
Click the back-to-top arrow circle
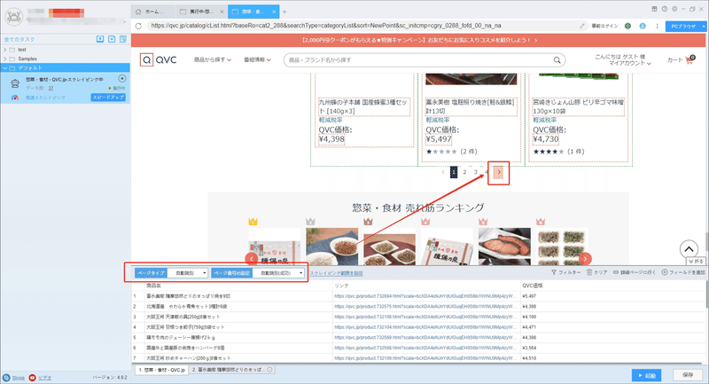(x=689, y=249)
